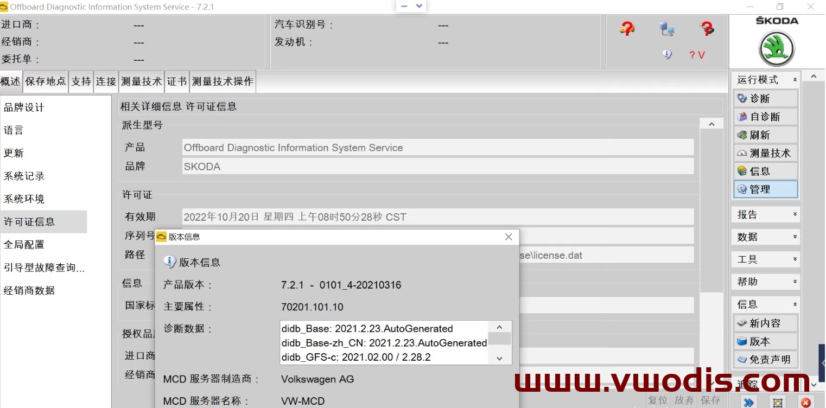Open 诊断 (Diagnosis) operating mode

tap(765, 99)
